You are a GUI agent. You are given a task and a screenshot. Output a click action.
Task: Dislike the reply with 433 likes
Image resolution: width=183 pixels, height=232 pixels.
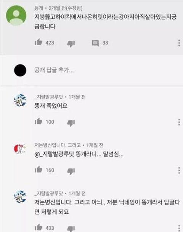71,229
